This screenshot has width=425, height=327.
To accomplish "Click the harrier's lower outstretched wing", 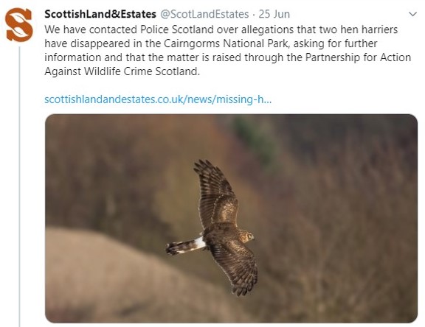I will coord(236,267).
